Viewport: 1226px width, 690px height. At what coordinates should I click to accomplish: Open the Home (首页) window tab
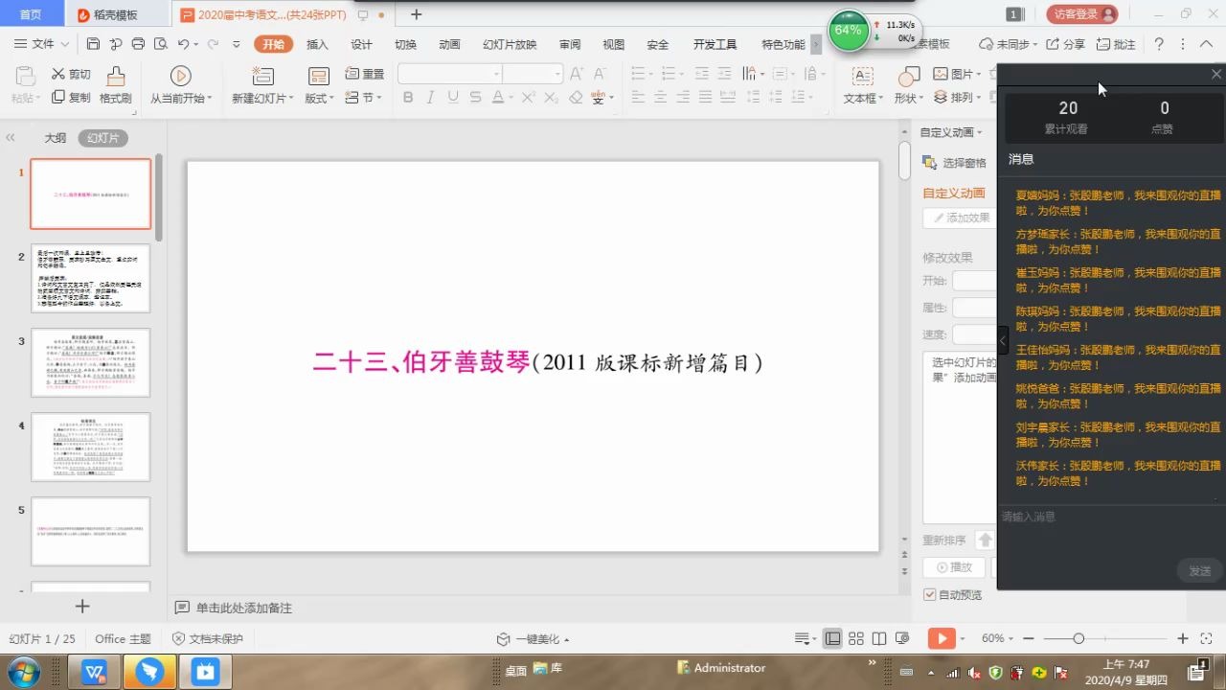31,14
